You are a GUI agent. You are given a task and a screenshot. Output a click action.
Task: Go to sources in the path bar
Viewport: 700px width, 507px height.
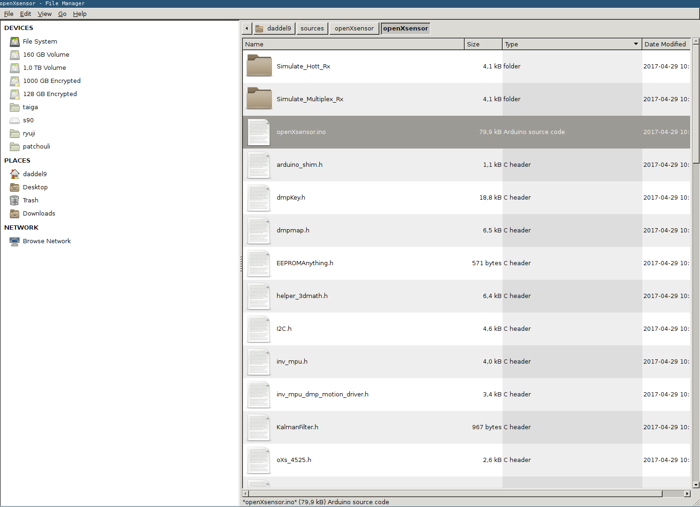click(x=312, y=29)
